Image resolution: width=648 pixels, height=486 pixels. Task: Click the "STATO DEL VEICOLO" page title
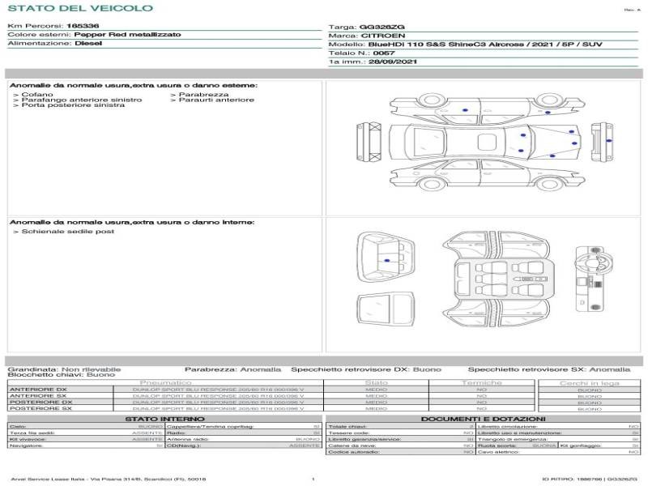pyautogui.click(x=80, y=8)
